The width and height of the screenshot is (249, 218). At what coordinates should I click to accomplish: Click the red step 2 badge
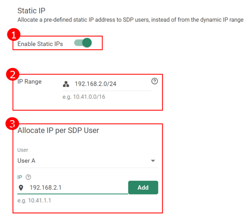[x=12, y=74]
